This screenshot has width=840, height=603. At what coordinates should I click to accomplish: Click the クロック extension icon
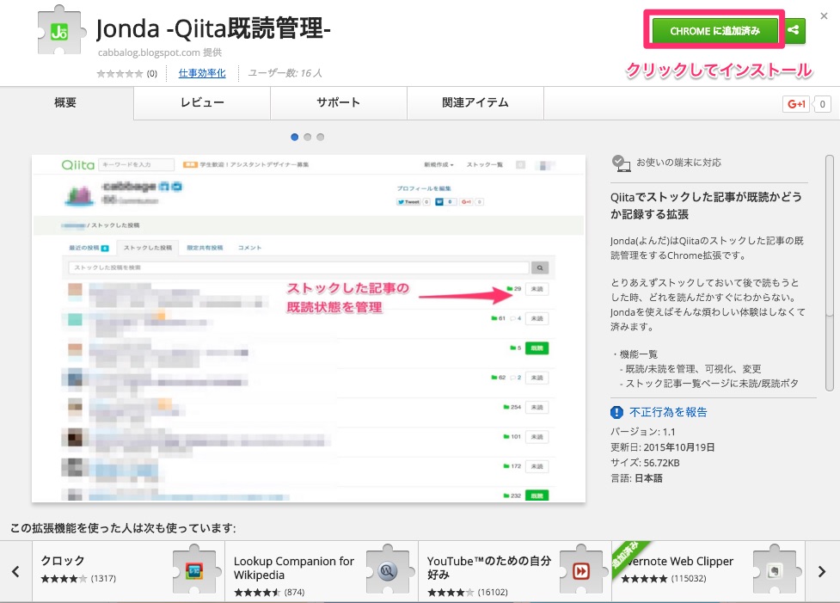(x=195, y=570)
